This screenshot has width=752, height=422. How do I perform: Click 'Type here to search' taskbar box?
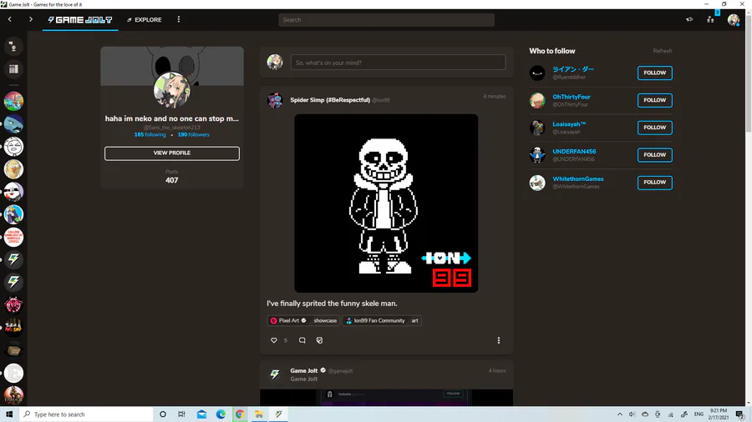86,414
